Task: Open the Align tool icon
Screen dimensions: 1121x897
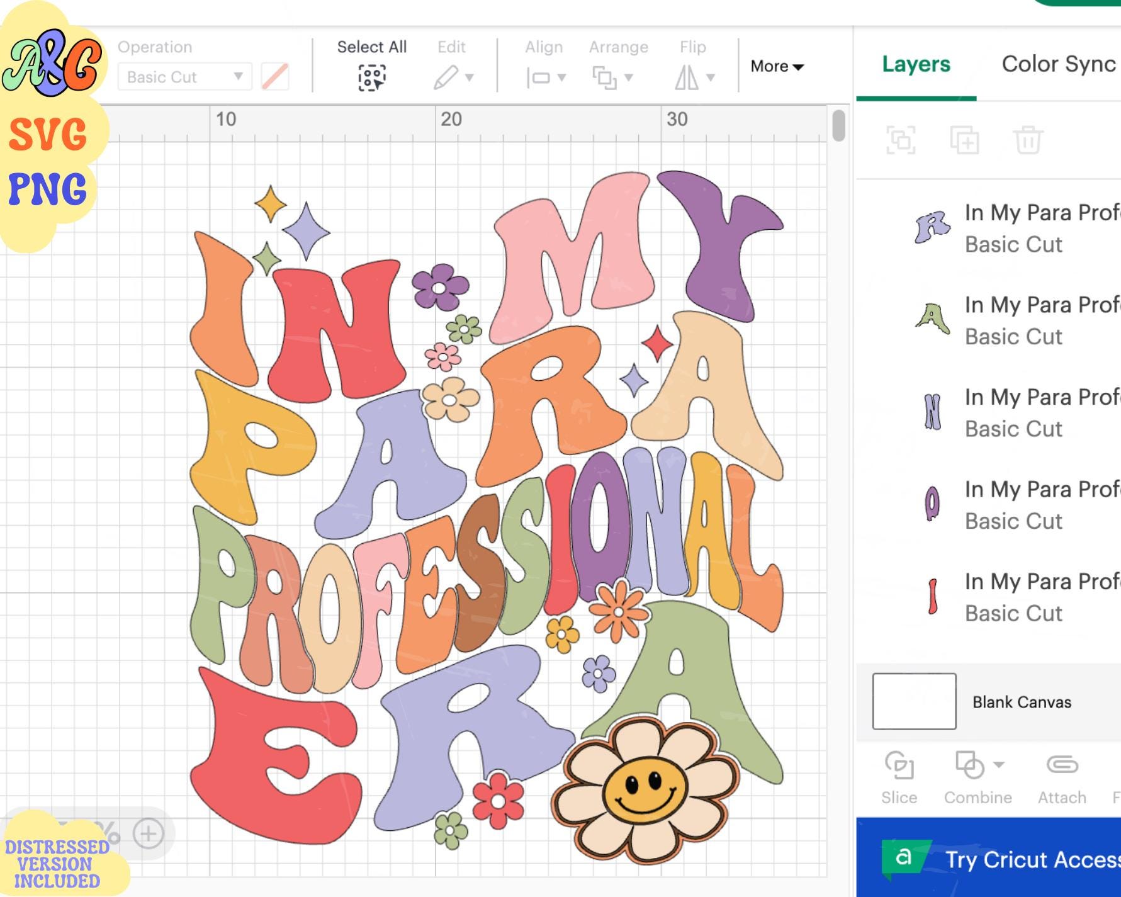Action: point(538,78)
